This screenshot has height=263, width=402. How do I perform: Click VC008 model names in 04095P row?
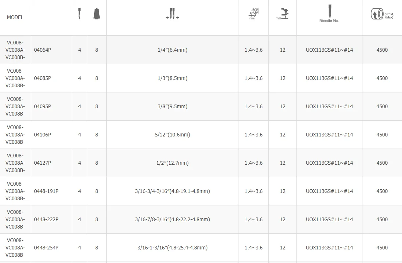(15, 106)
